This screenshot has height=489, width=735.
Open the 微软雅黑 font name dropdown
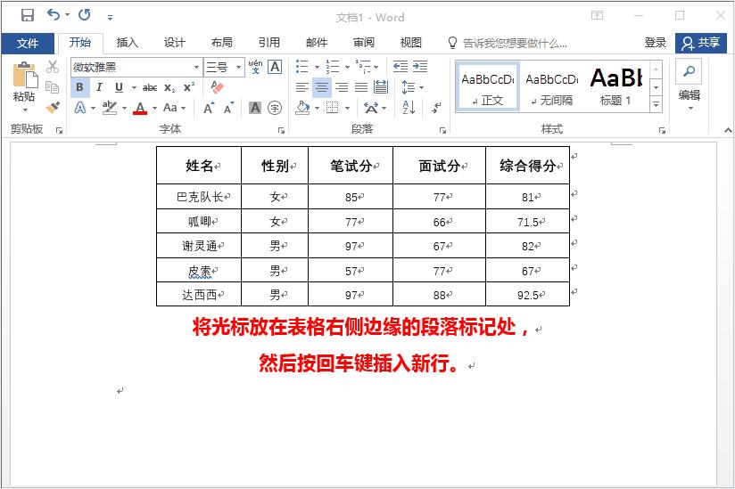[196, 68]
